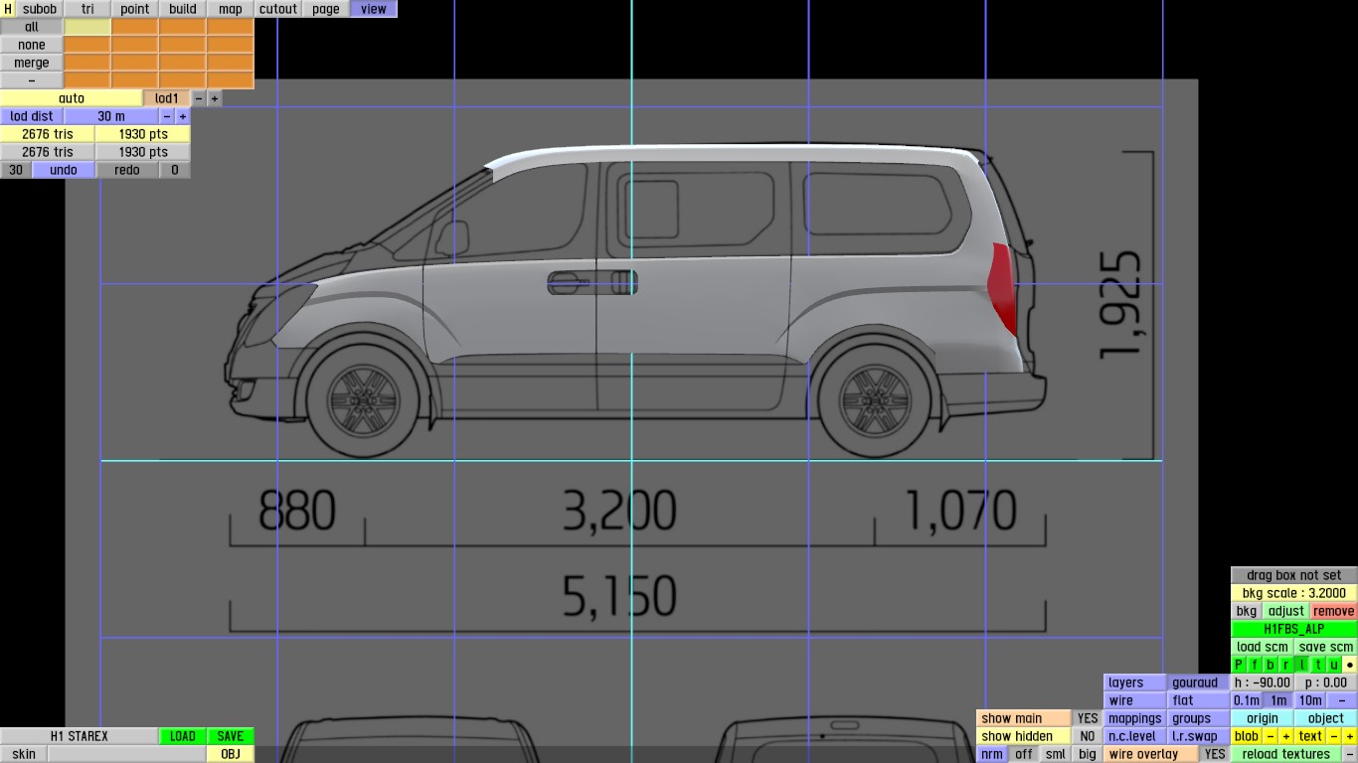Go to the map tab
This screenshot has height=763, width=1358.
tap(231, 9)
